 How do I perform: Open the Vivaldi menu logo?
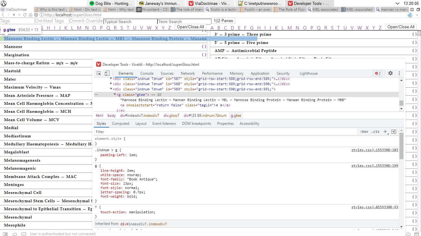(4, 3)
